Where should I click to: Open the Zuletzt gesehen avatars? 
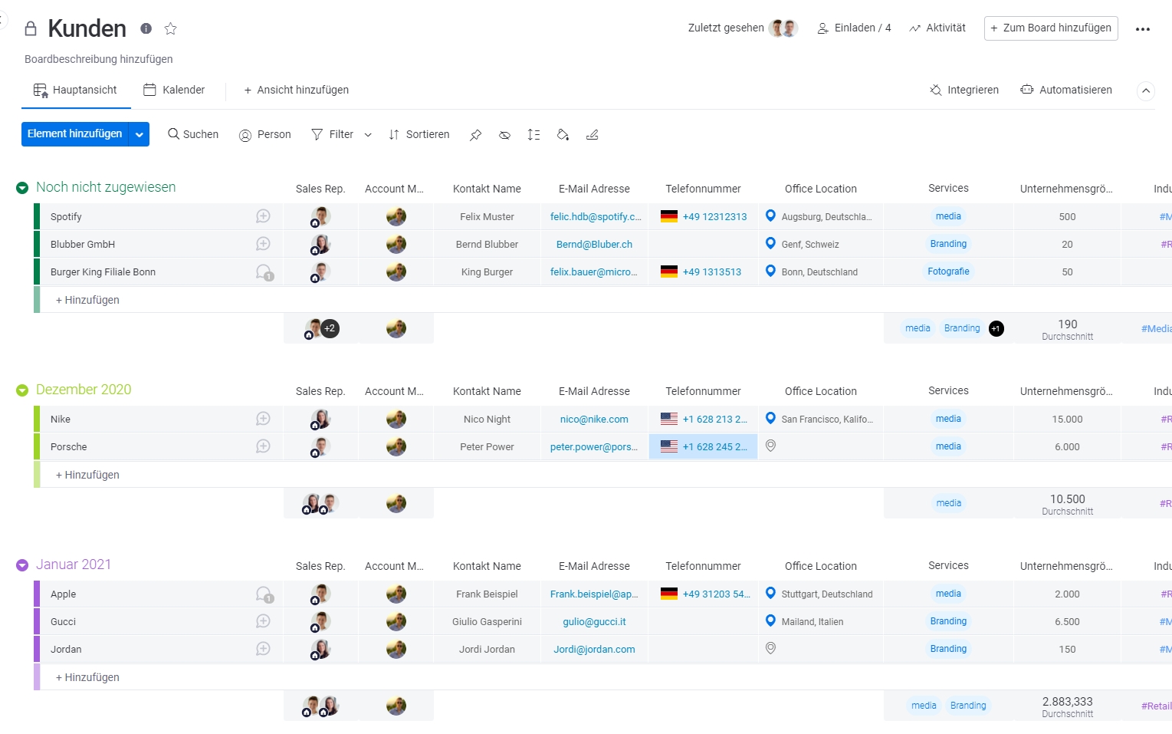[783, 28]
